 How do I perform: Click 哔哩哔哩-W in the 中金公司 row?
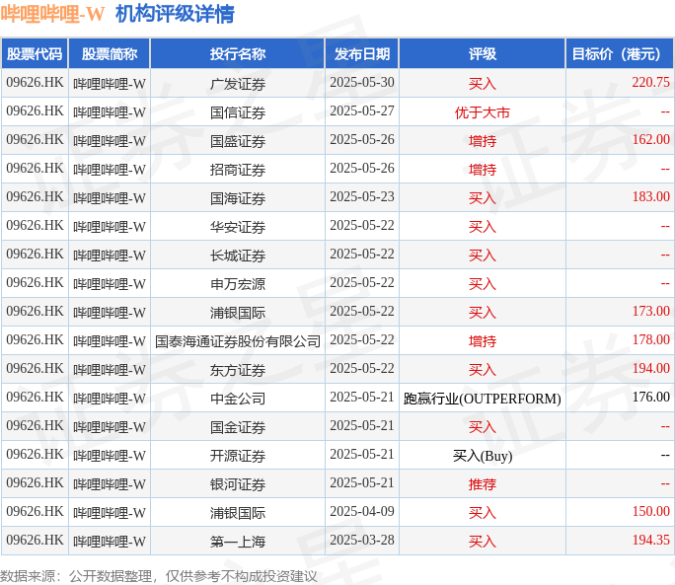[x=110, y=399]
